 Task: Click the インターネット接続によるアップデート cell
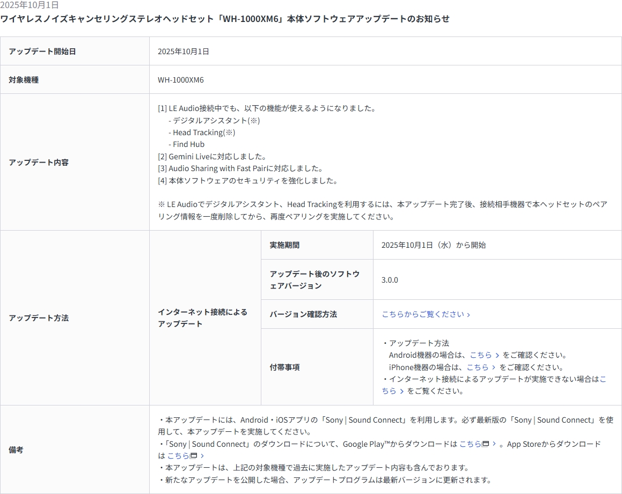(x=202, y=318)
